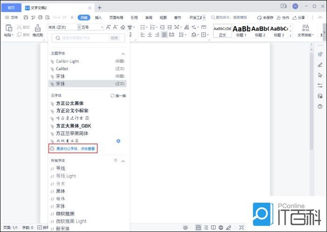
Task: Open Print Preview icon
Action: pos(48,18)
